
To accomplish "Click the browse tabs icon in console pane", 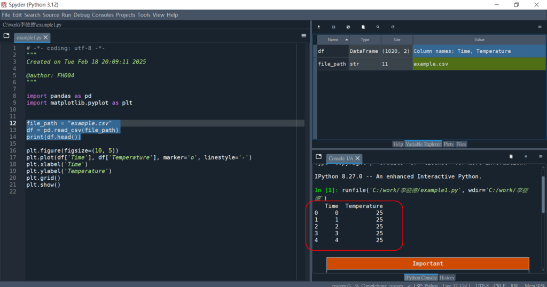I will coord(318,157).
